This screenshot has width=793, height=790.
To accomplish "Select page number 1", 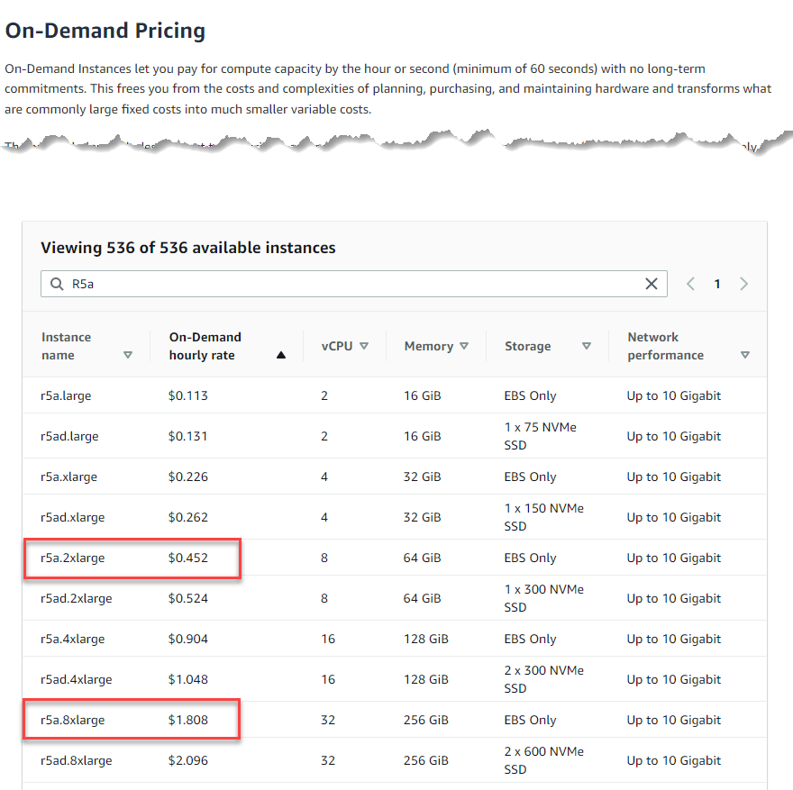I will tap(717, 284).
